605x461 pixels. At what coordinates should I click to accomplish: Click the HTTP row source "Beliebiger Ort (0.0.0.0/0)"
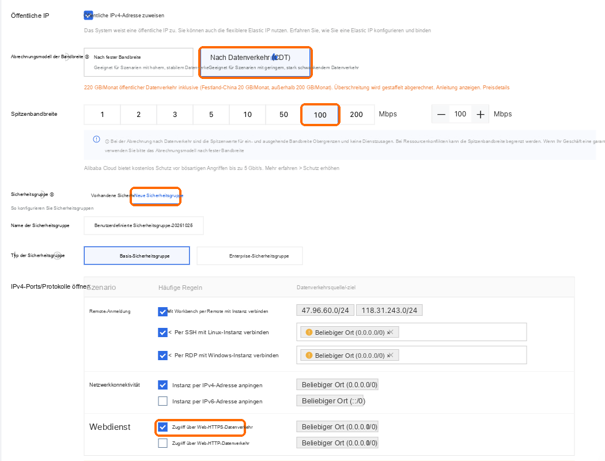337,443
